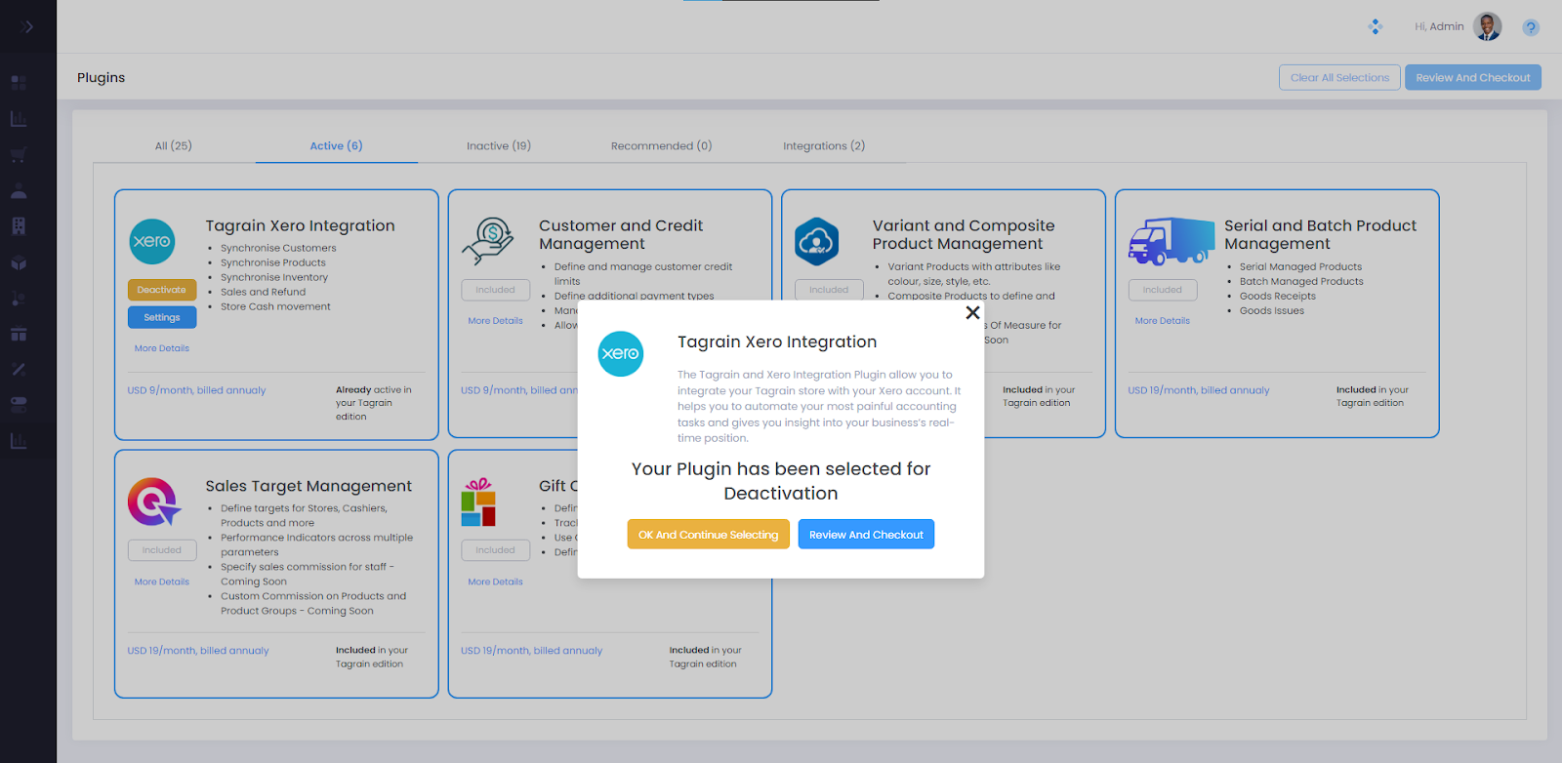The width and height of the screenshot is (1562, 763).
Task: Click Review And Checkout in the popup
Action: (866, 534)
